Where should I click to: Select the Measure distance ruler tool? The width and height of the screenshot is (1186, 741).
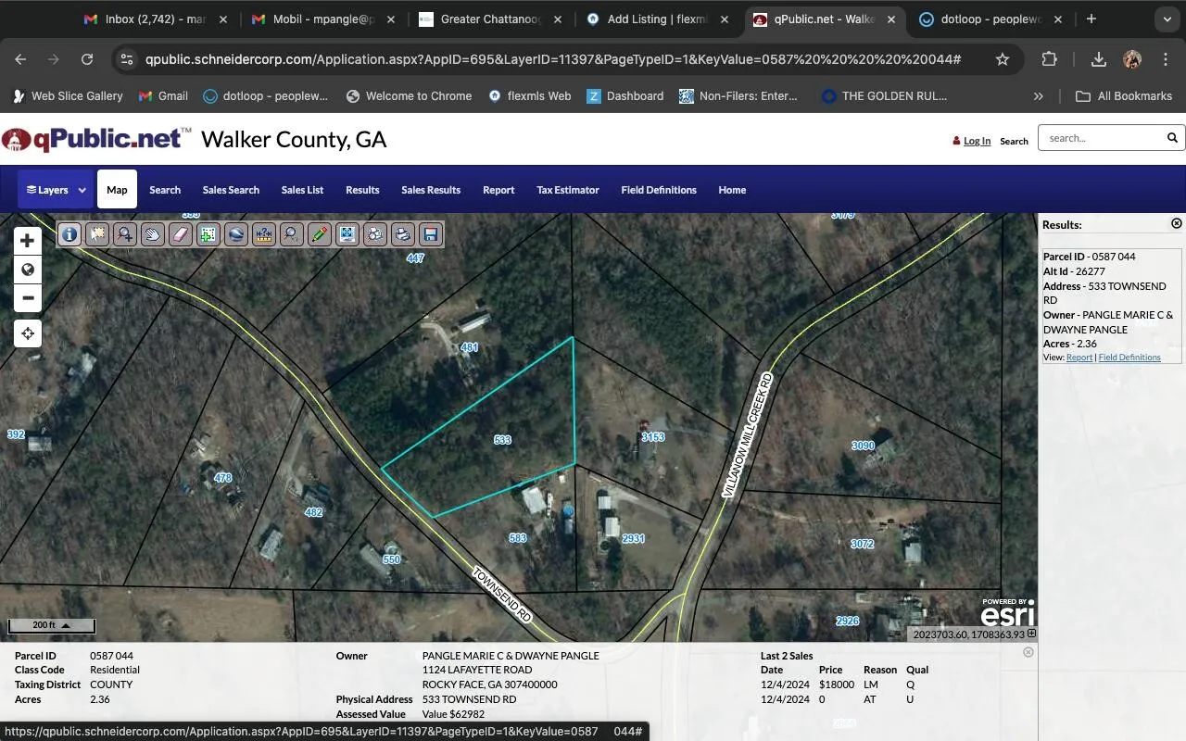pos(264,234)
